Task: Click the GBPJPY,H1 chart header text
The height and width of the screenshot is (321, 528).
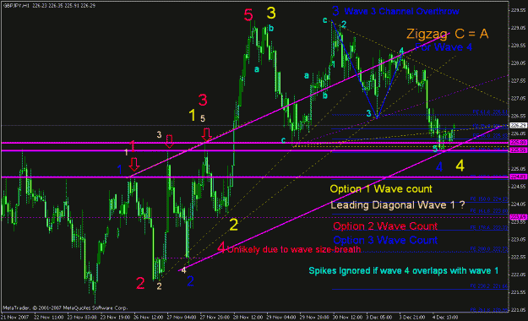Action: click(x=49, y=5)
